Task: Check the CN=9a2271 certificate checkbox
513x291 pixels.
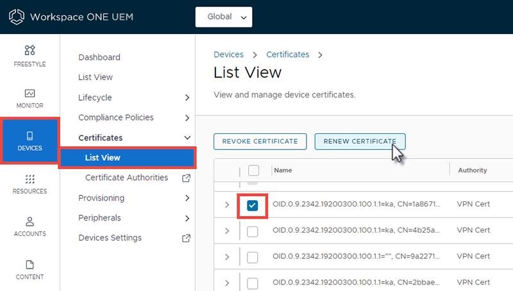Action: pos(253,257)
